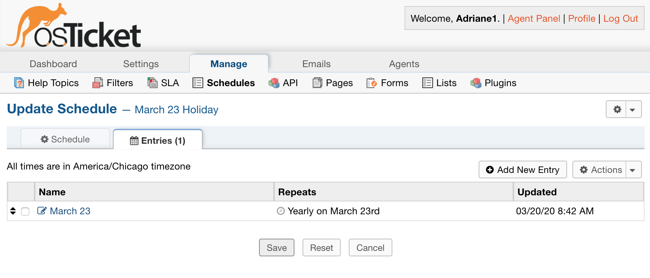Screen dimensions: 650x278
Task: Open the Agent Panel link
Action: pos(534,18)
